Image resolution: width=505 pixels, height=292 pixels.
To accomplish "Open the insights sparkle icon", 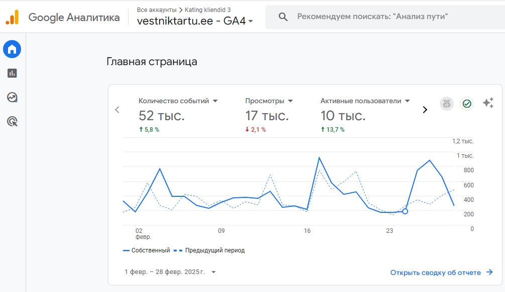I will (488, 103).
